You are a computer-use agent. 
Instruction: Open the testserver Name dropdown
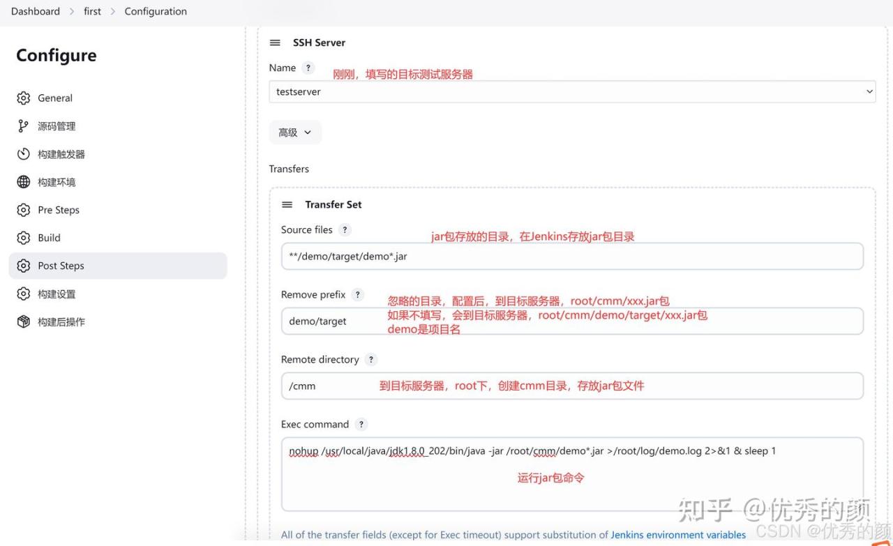[x=571, y=91]
